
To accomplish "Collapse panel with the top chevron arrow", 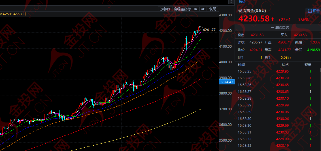I will (x=231, y=2).
